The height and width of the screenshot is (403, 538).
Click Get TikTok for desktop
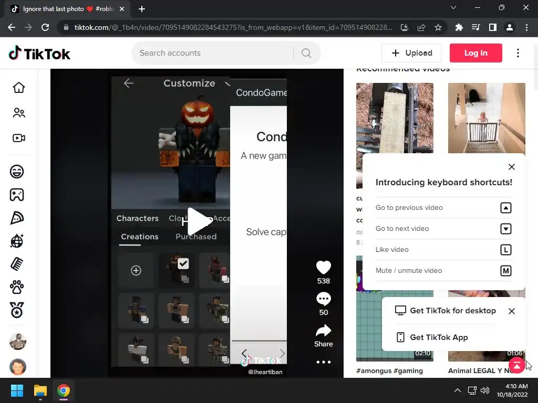(446, 311)
